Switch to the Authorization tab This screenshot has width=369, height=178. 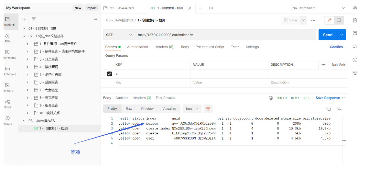pos(137,47)
